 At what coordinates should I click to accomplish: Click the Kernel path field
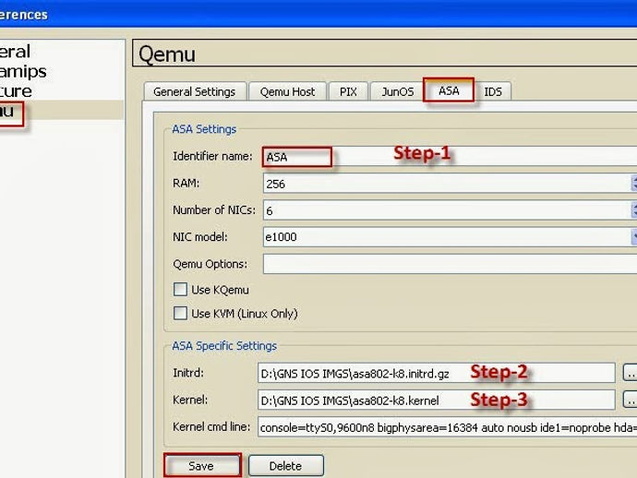(437, 400)
